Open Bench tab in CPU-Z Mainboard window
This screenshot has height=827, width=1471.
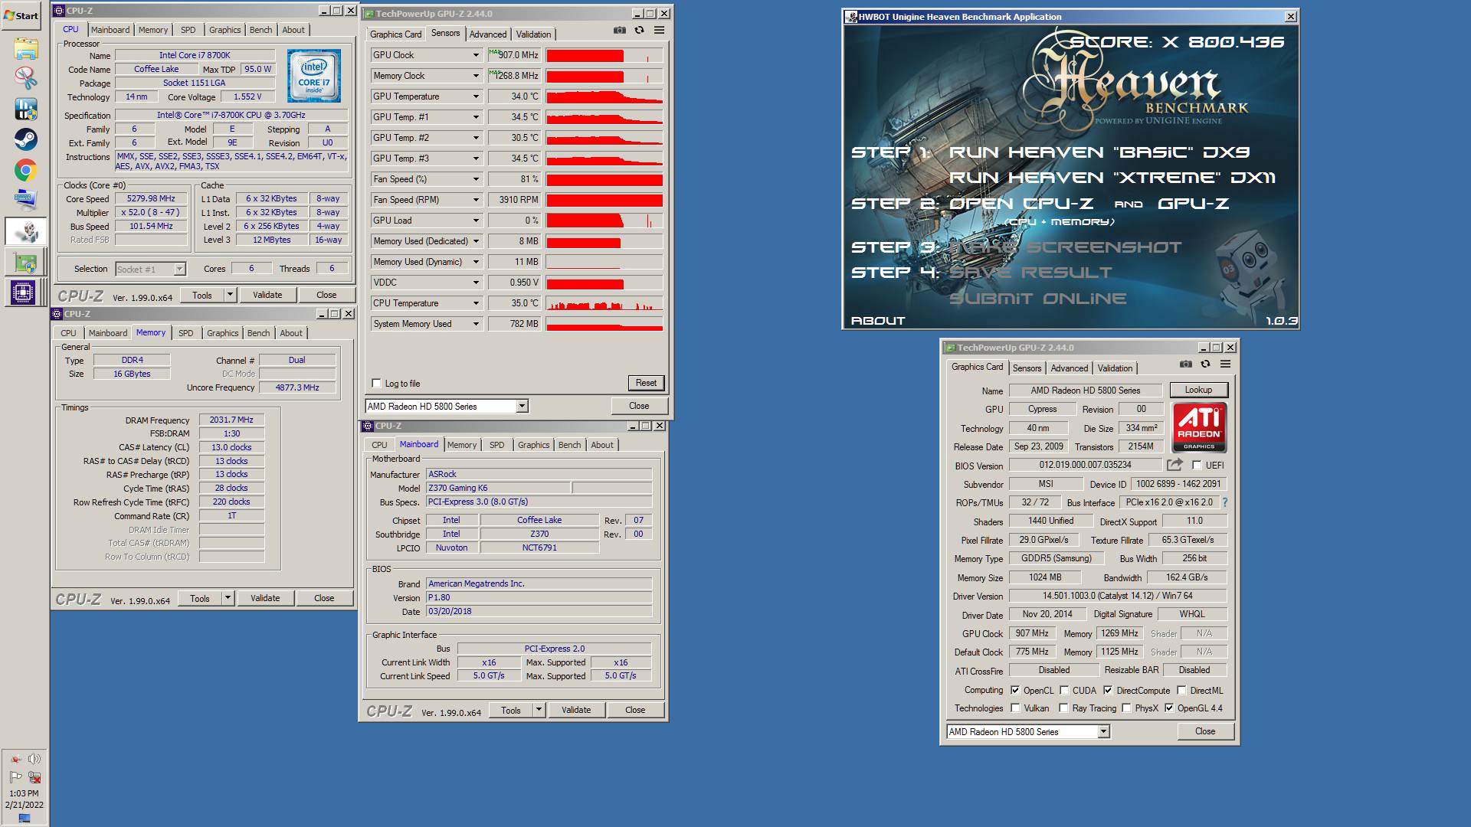click(x=569, y=445)
